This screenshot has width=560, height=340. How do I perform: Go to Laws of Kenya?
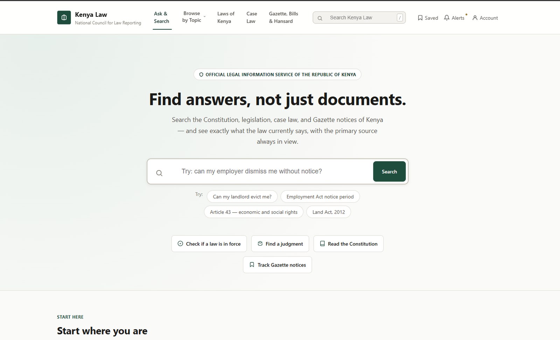[226, 17]
